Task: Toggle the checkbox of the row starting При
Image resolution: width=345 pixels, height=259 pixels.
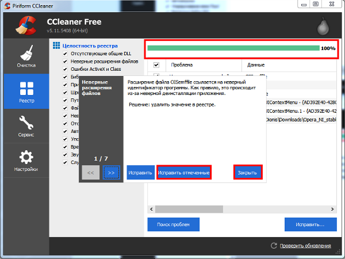Action: coord(65,85)
